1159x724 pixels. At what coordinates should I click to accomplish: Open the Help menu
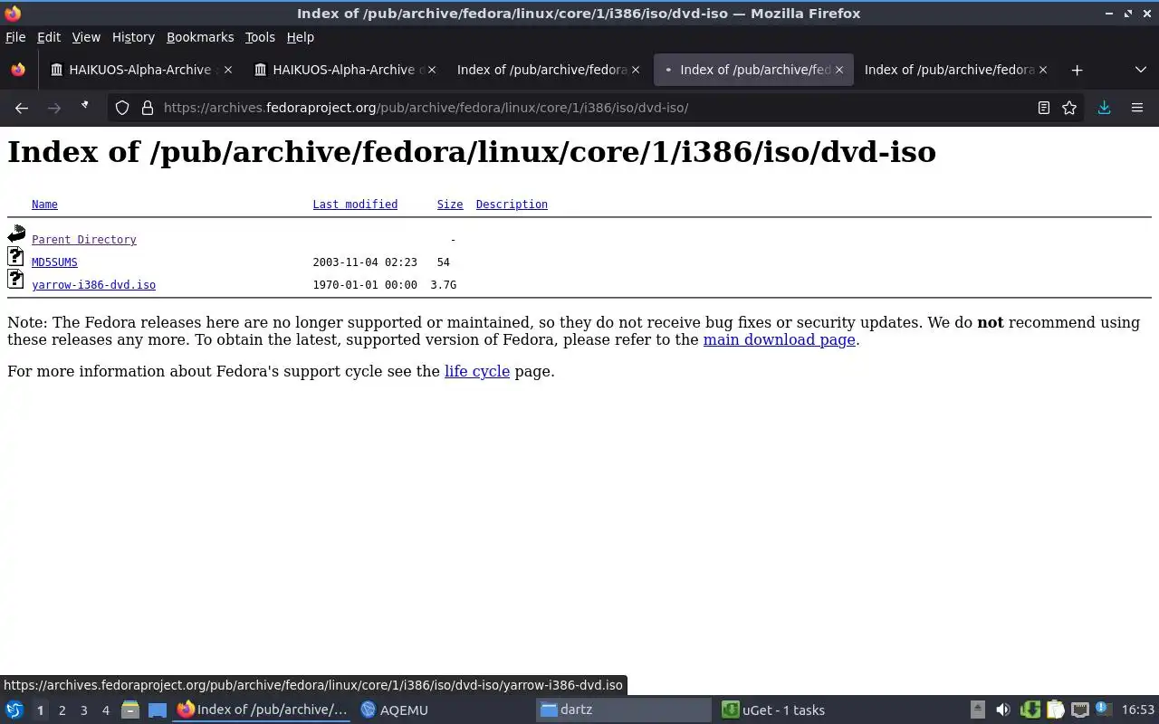301,37
